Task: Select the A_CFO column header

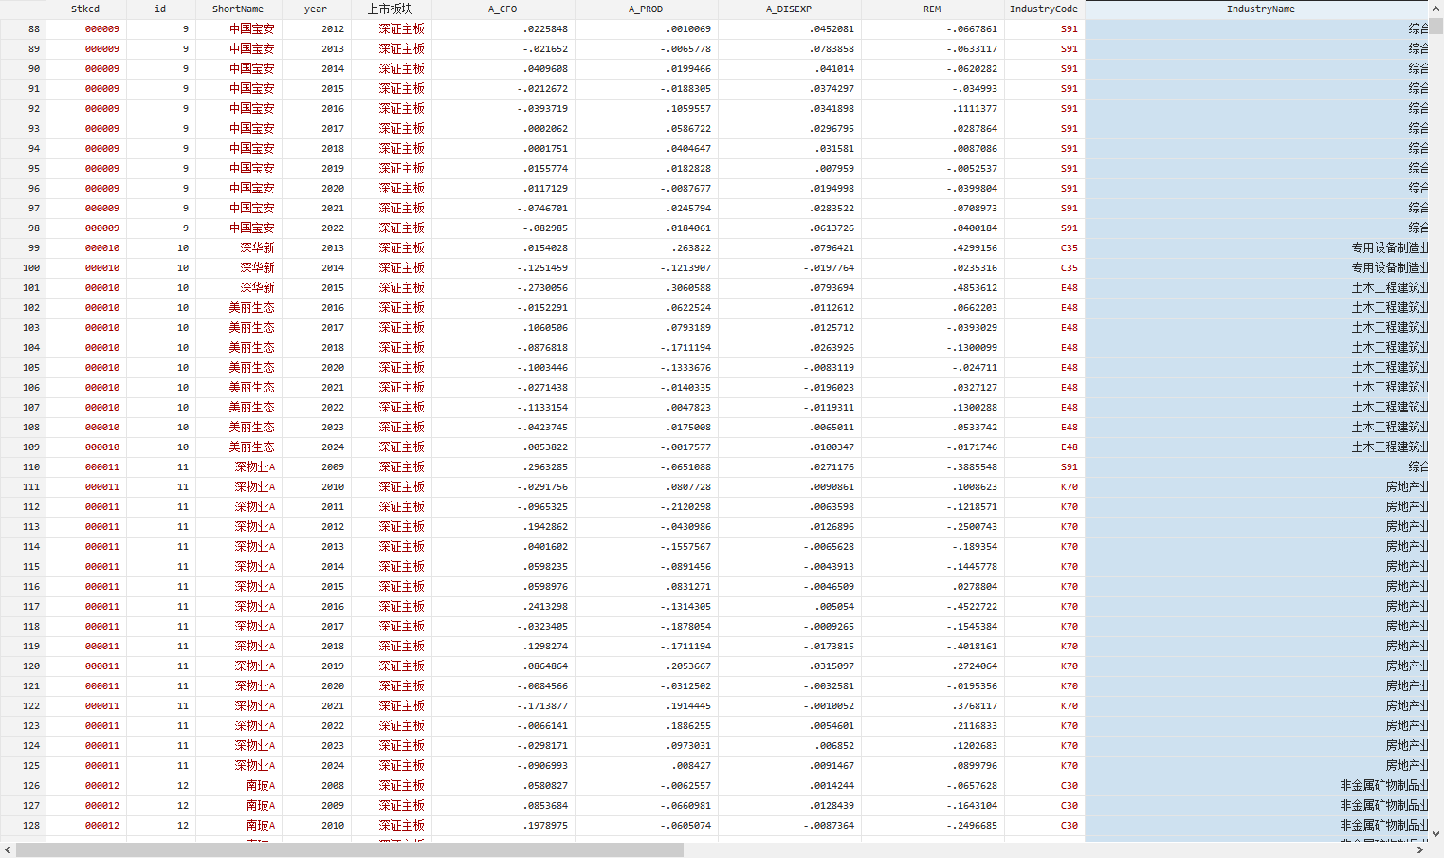Action: (x=503, y=9)
